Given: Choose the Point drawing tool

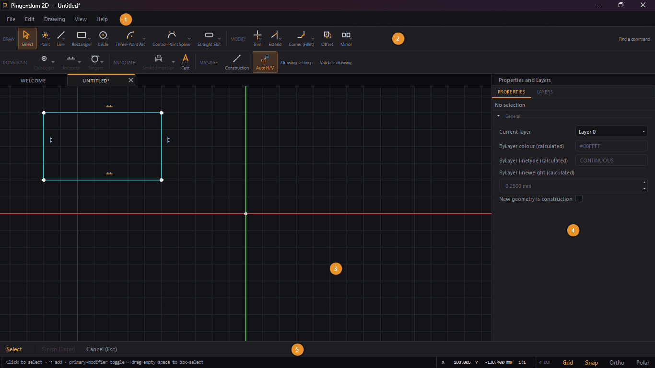Looking at the screenshot, I should [45, 38].
